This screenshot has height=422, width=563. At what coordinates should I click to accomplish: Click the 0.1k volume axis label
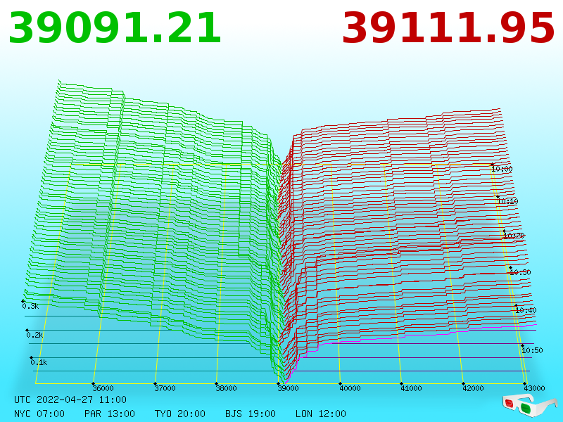39,362
